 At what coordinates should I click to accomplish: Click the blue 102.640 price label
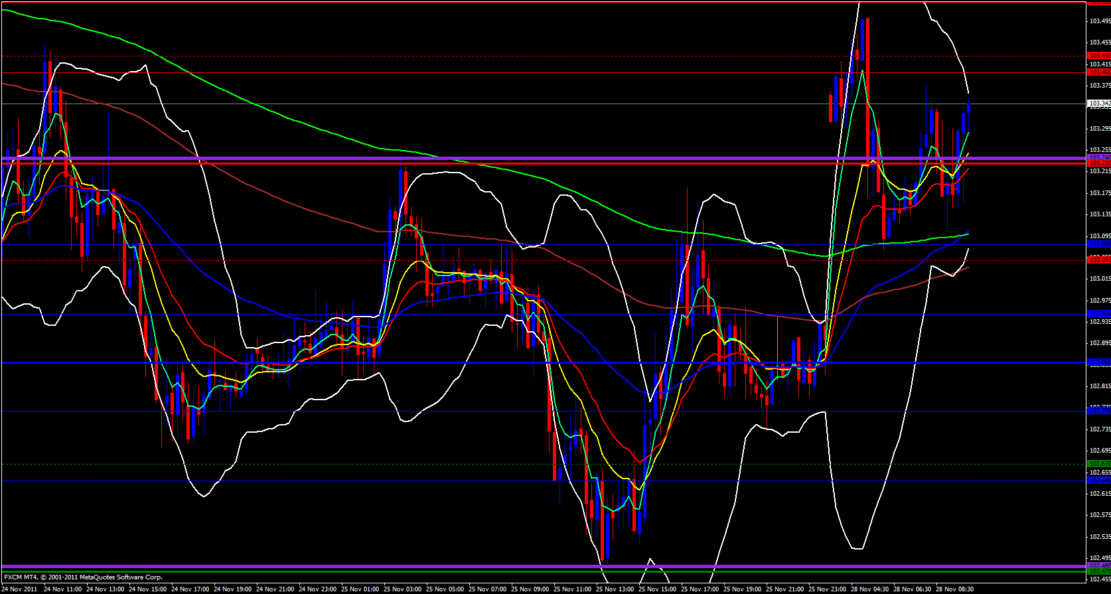coord(1098,480)
